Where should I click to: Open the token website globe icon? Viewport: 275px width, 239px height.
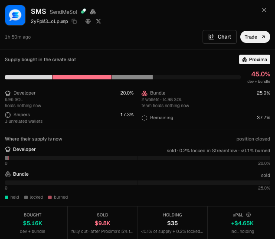(88, 21)
